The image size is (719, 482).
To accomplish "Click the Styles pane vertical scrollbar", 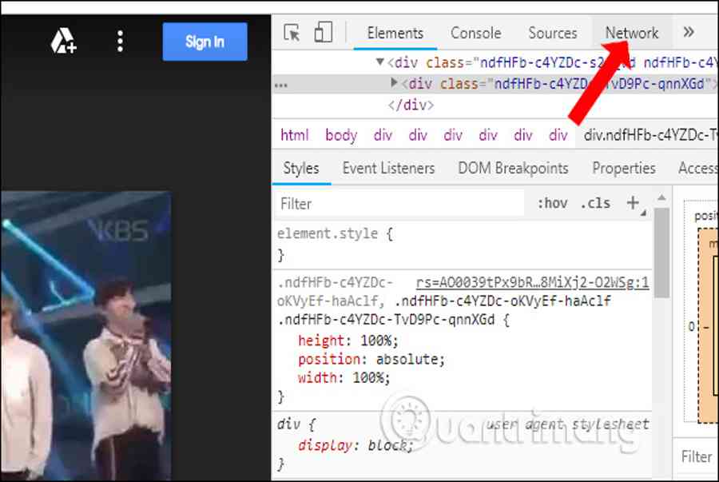I will pyautogui.click(x=661, y=256).
